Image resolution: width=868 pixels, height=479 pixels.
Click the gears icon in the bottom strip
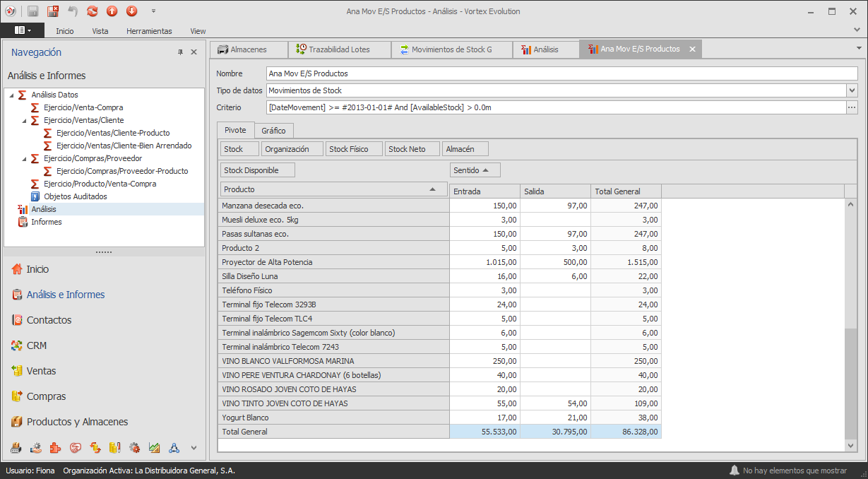[135, 447]
